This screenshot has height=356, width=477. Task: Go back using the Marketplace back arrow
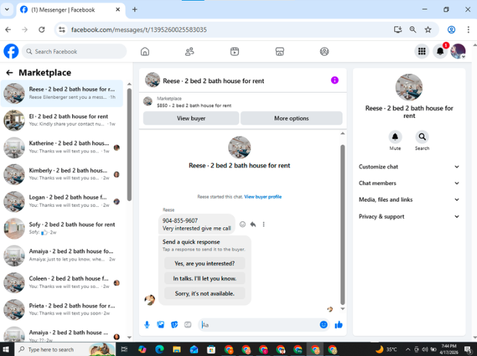10,72
